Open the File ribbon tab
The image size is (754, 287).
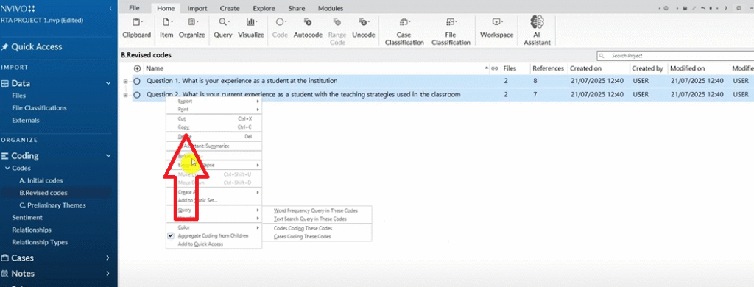135,8
